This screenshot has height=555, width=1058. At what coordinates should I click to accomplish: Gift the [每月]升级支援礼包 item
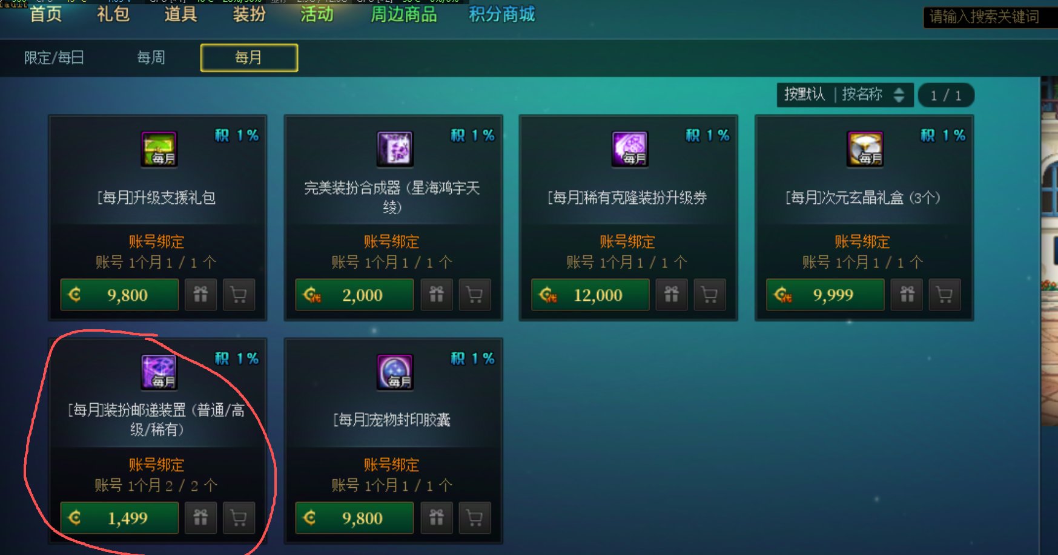tap(200, 295)
